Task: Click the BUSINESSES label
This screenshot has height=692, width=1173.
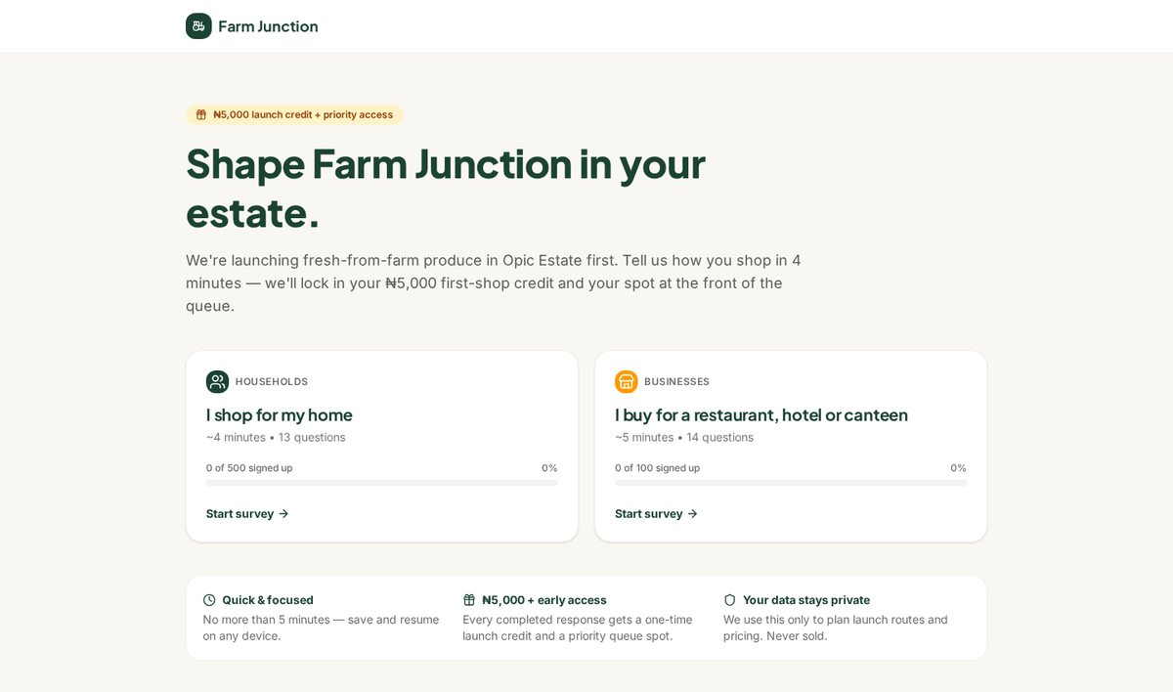Action: click(676, 381)
